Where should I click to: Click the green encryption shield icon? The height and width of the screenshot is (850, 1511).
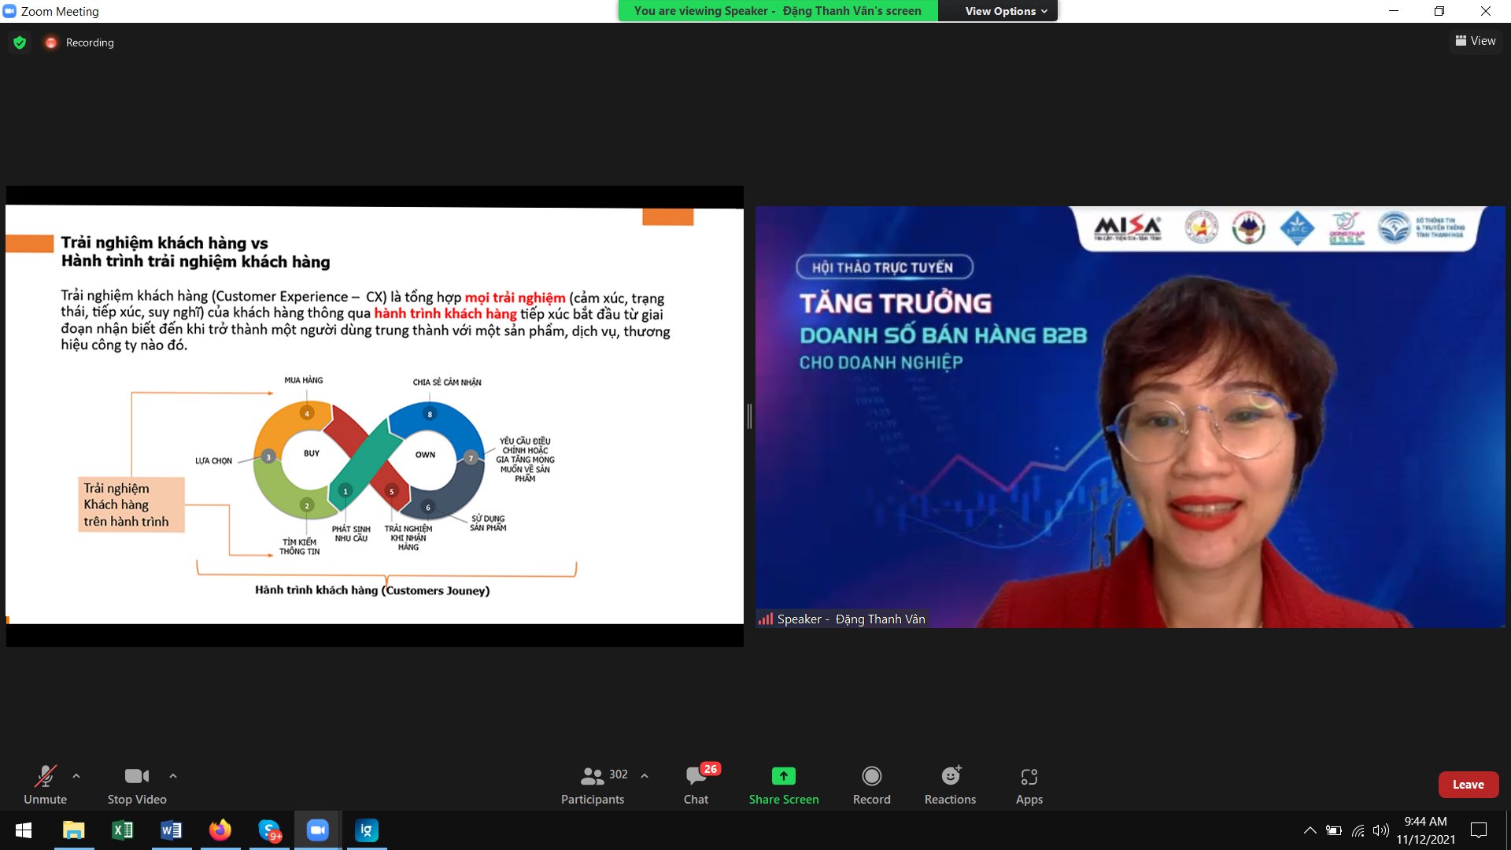[x=20, y=42]
